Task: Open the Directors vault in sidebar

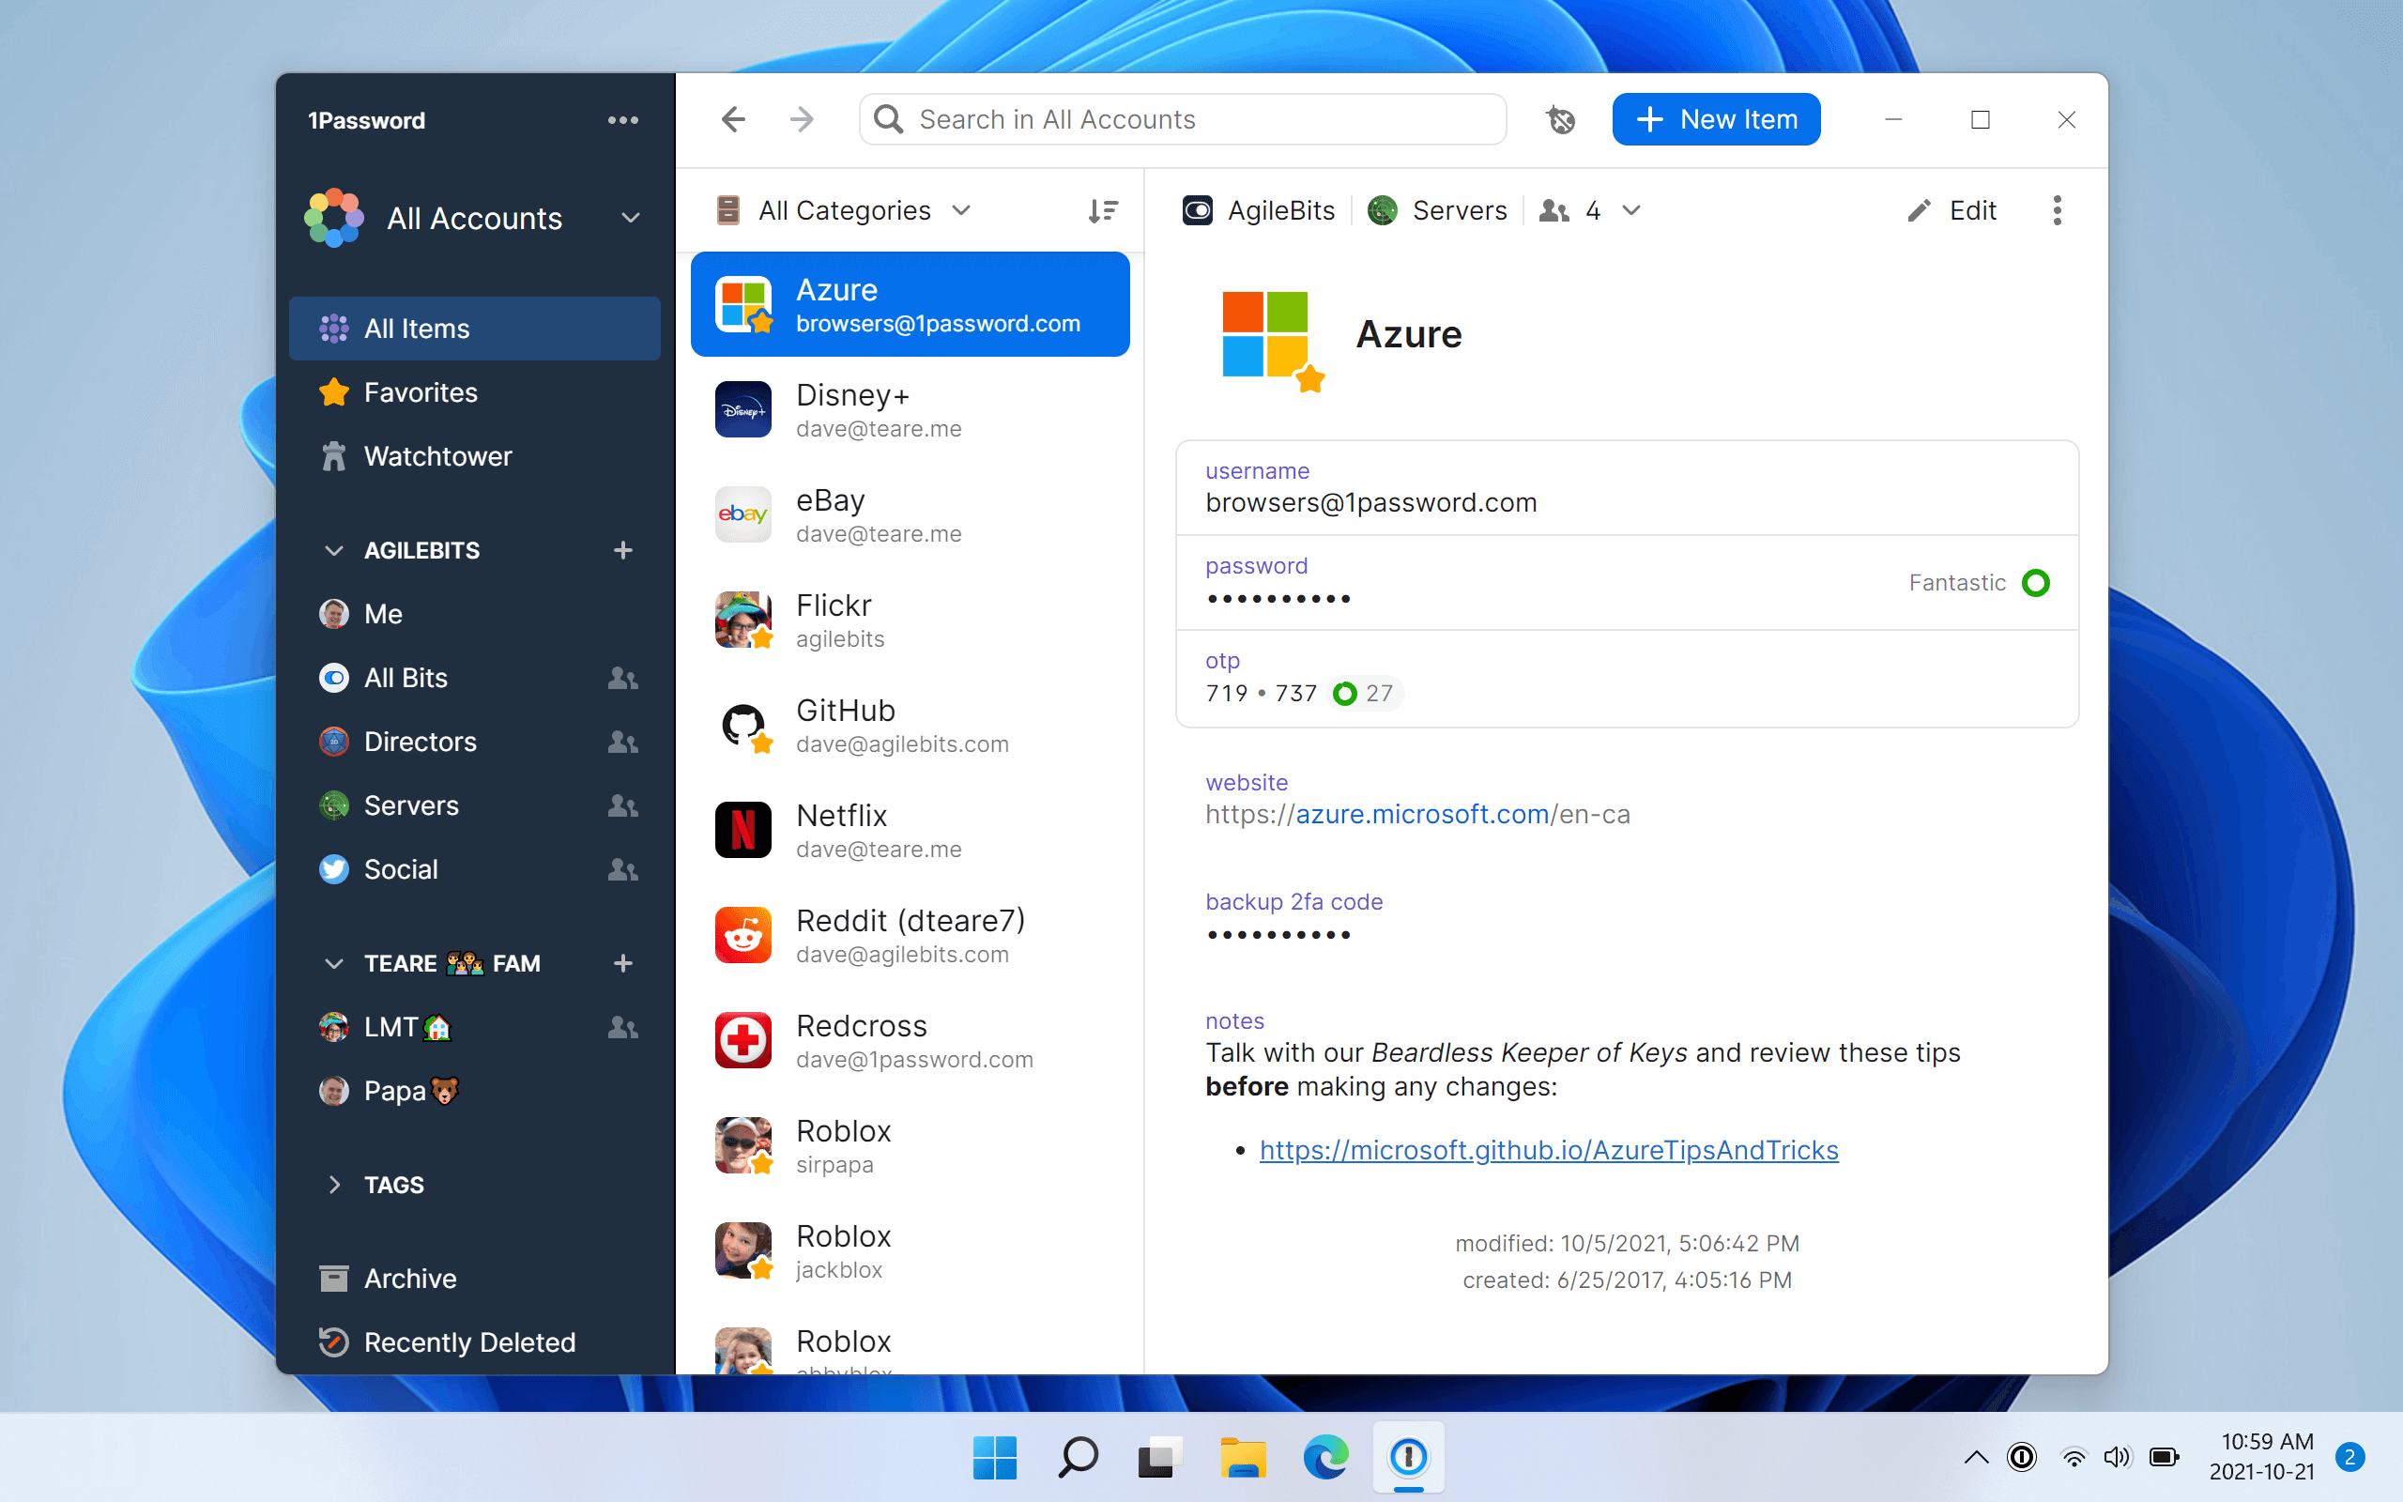Action: tap(420, 741)
